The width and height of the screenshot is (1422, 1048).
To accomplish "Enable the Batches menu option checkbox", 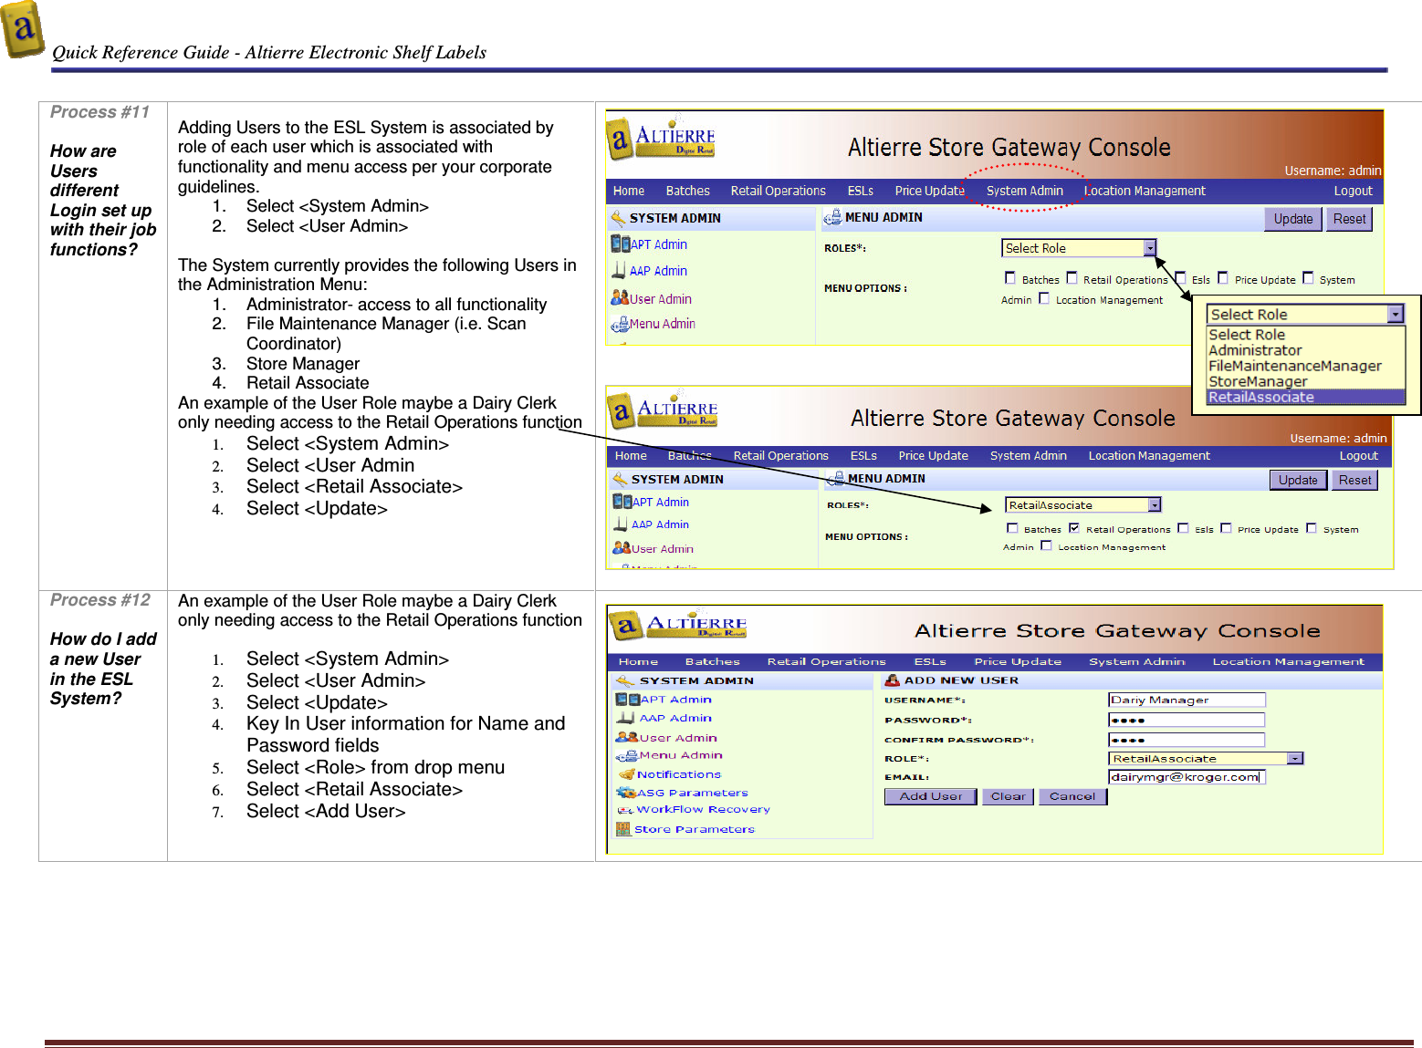I will click(1010, 277).
